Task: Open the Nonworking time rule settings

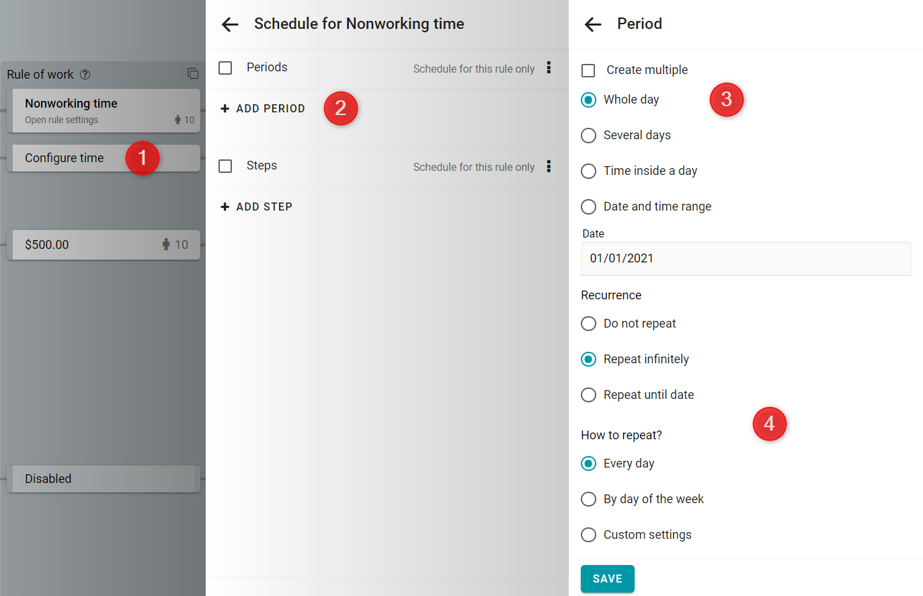Action: click(104, 111)
